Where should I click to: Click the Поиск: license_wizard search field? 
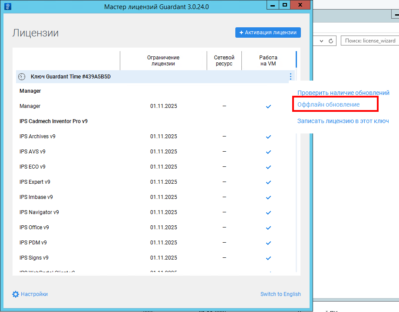click(370, 41)
